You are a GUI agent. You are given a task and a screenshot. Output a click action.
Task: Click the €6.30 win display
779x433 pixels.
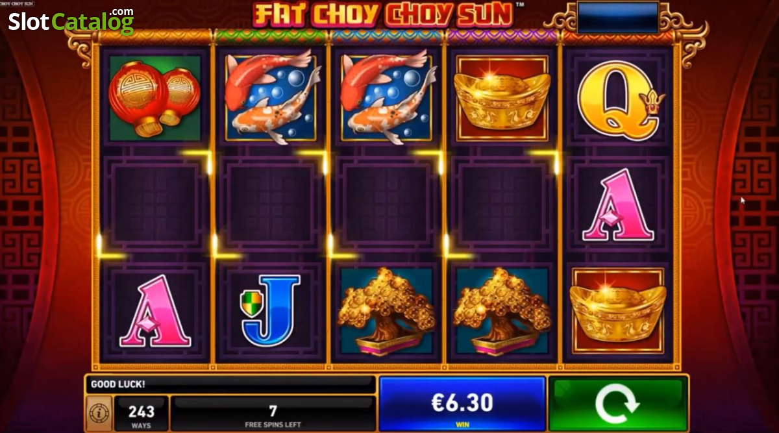[462, 403]
